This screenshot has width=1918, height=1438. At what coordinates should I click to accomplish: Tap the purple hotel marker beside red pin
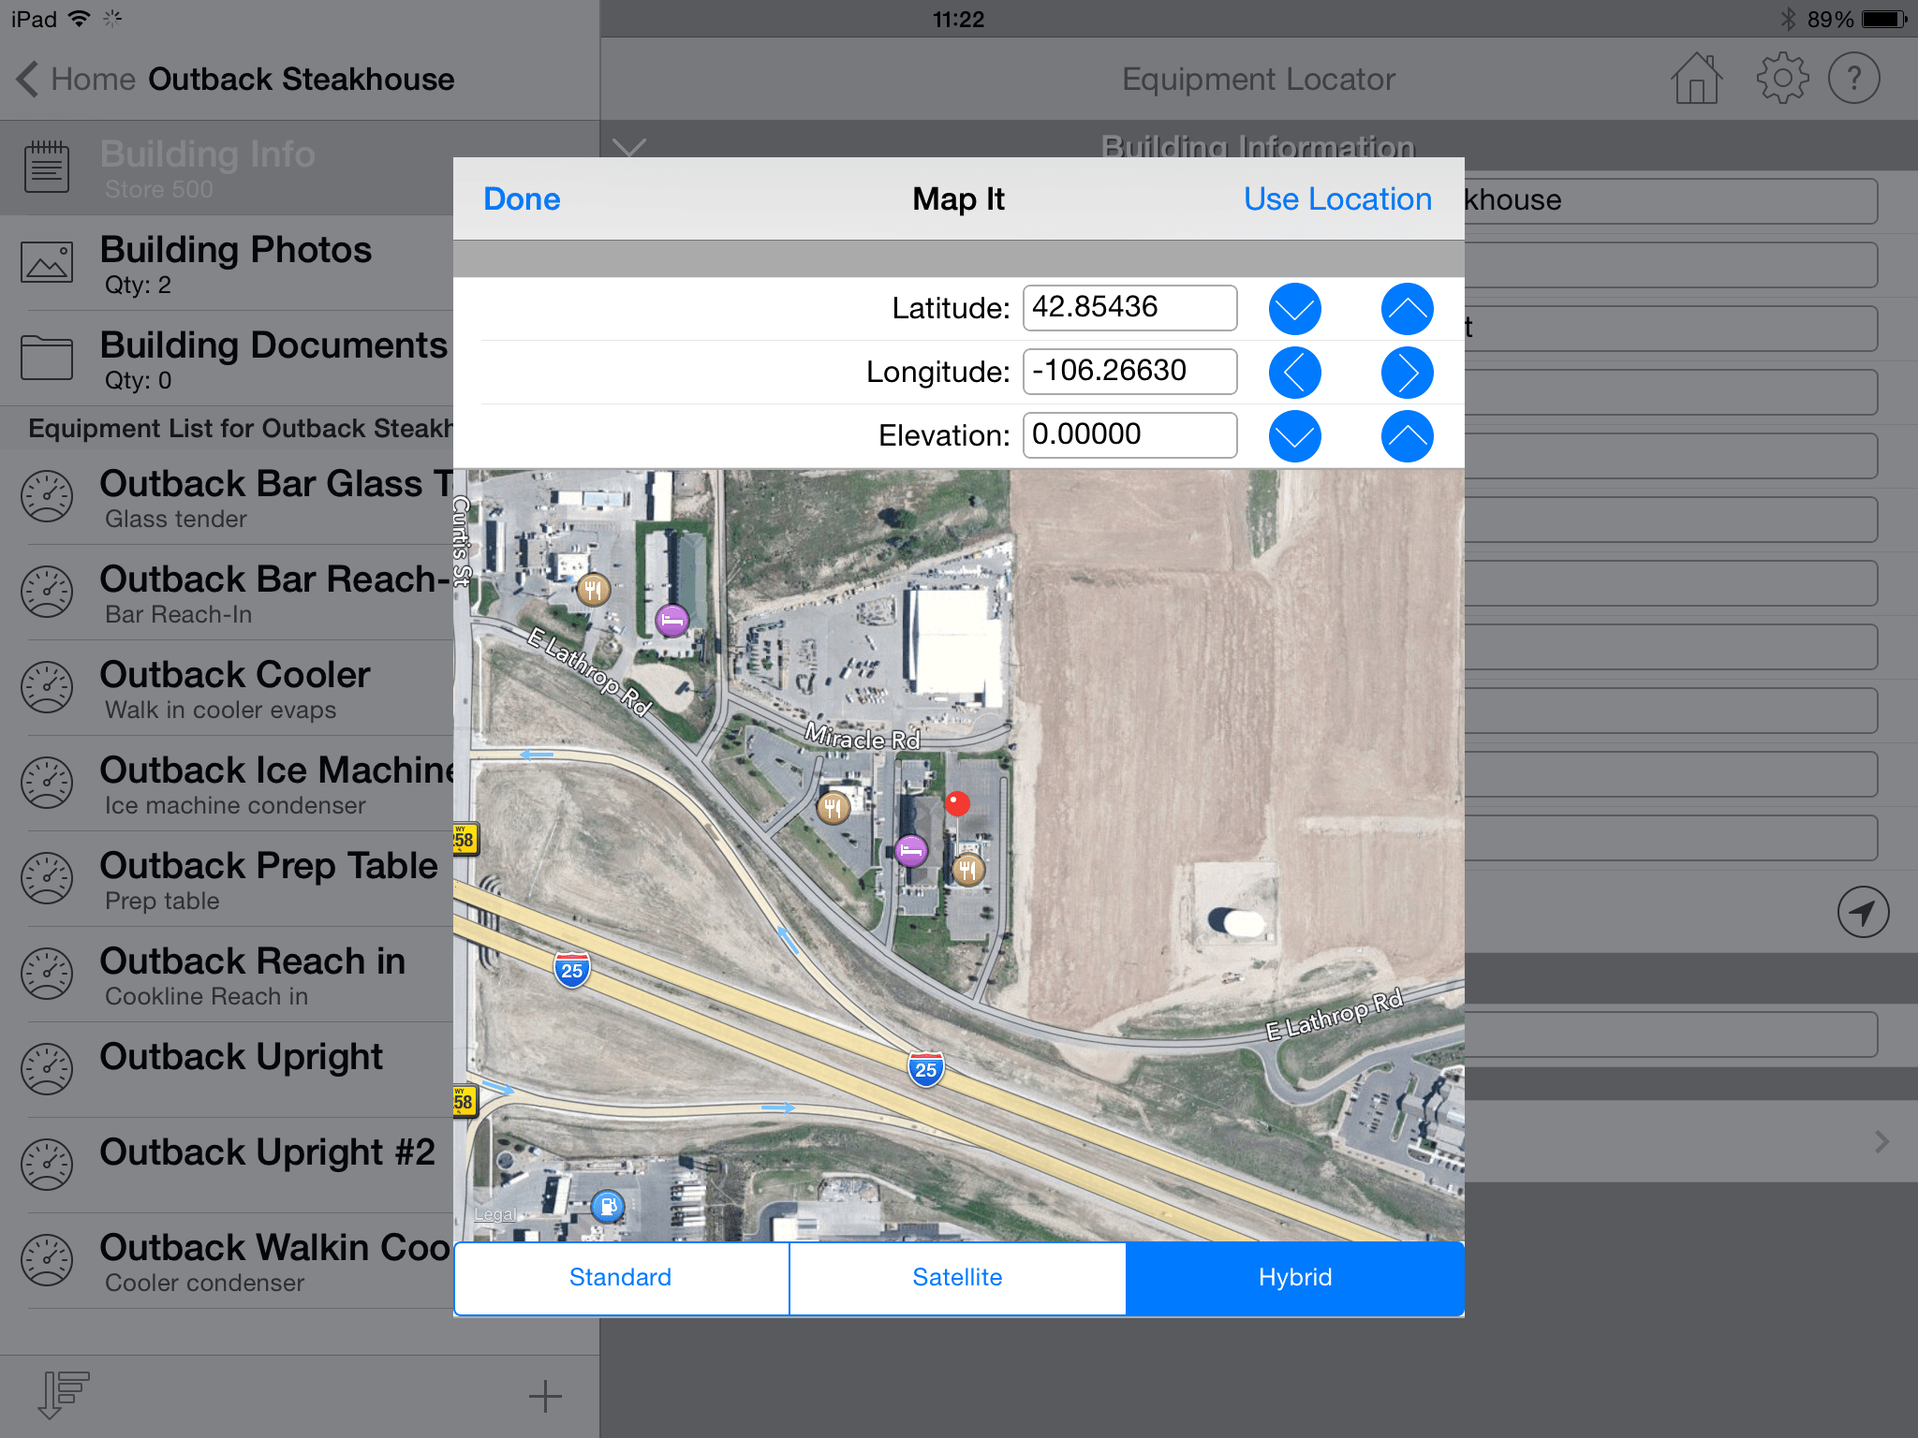click(911, 850)
